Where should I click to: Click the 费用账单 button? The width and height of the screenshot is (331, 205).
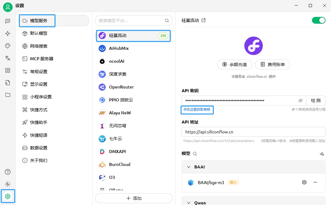(273, 65)
